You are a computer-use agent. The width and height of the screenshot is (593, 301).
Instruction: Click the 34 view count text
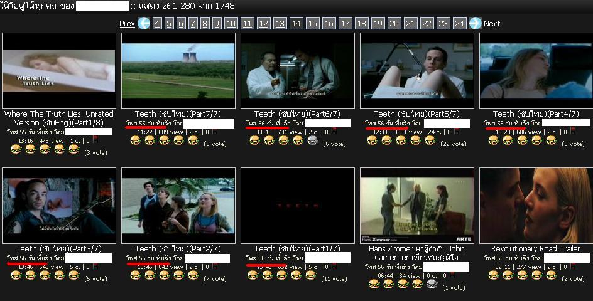[410, 275]
